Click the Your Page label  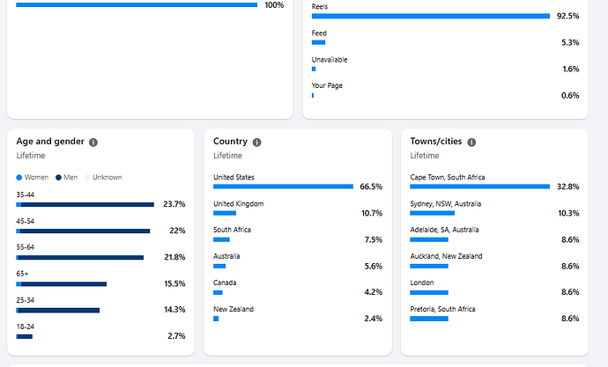pos(325,85)
